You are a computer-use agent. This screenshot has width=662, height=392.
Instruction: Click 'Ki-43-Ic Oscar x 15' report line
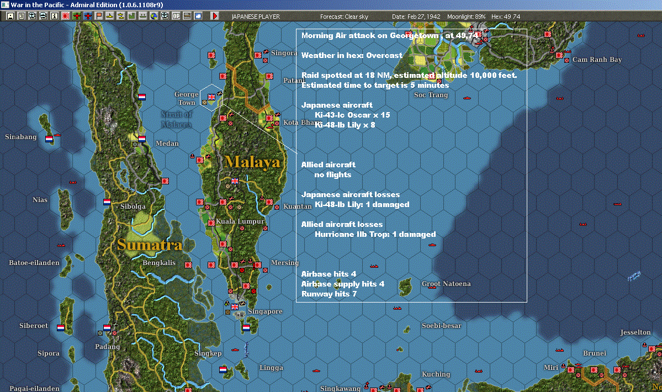[352, 115]
